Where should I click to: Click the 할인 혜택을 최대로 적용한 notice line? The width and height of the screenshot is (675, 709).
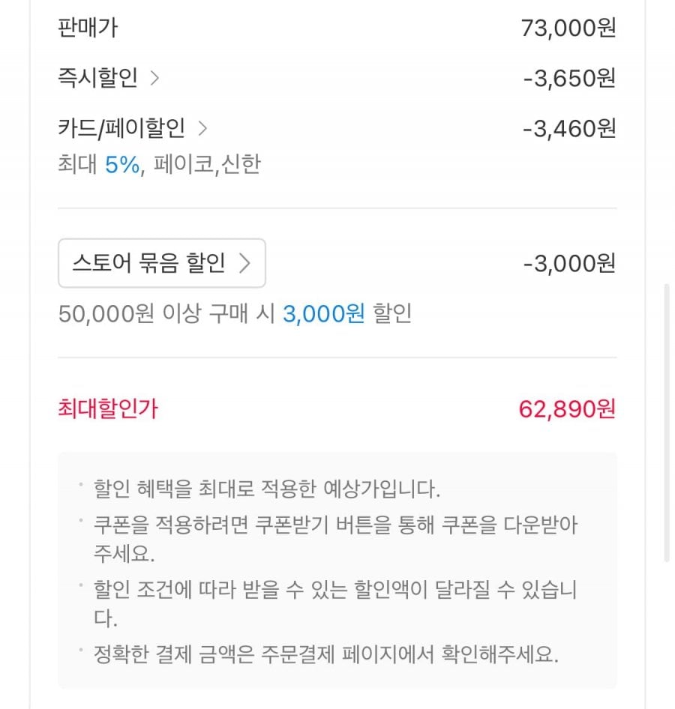266,489
